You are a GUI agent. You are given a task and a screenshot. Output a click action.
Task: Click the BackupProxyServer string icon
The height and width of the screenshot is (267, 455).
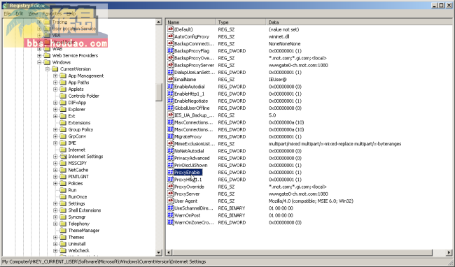171,65
